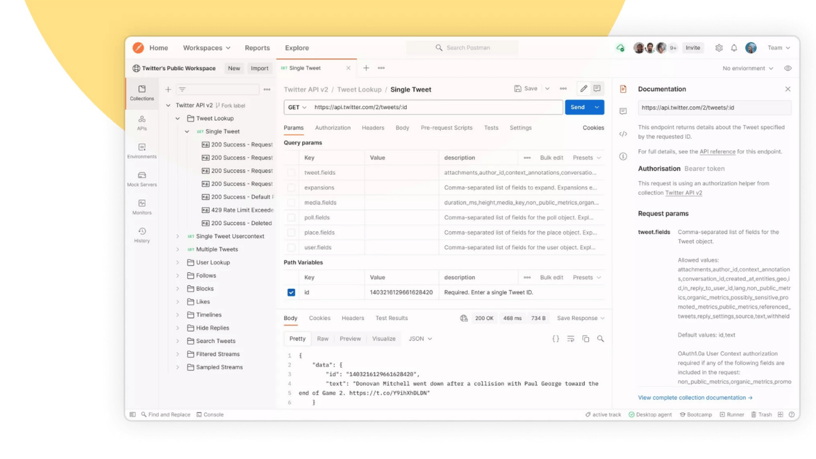816x459 pixels.
Task: Click the APIs sidebar icon
Action: [142, 122]
